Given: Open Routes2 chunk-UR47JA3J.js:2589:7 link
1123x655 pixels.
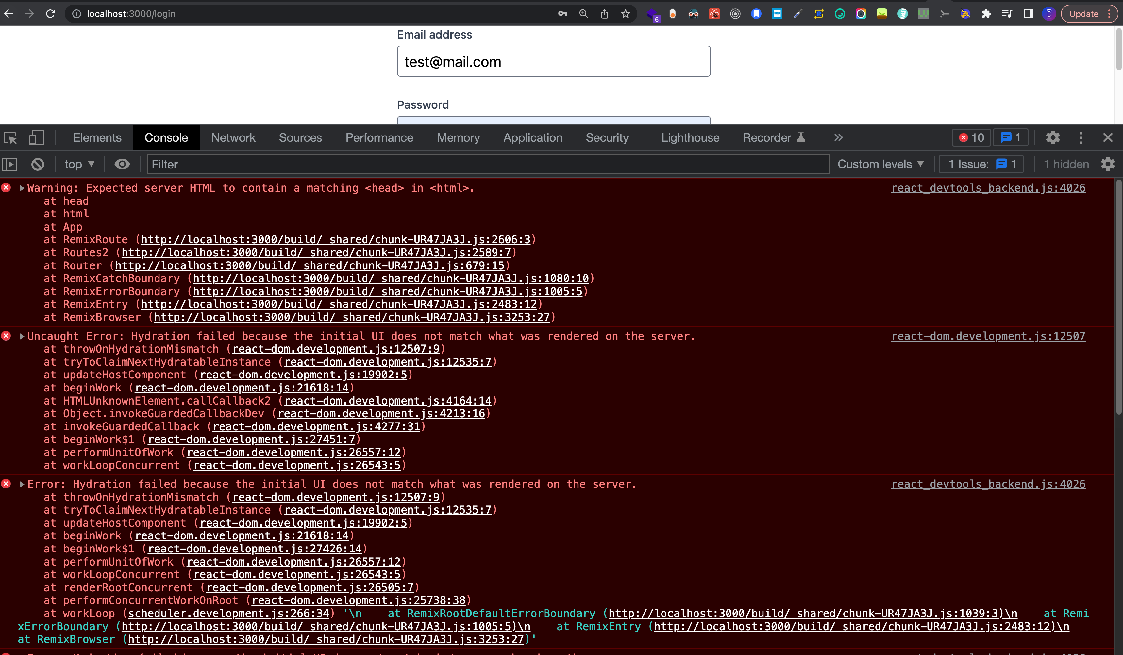Looking at the screenshot, I should tap(316, 252).
